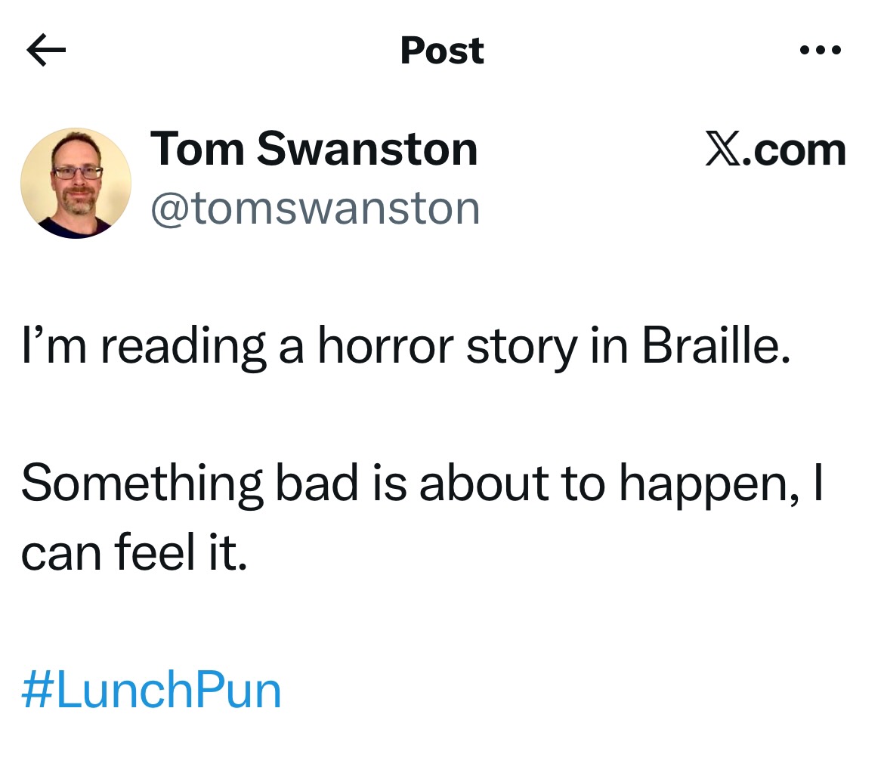
Task: Tap the #LunchPun hashtag
Action: click(x=151, y=690)
